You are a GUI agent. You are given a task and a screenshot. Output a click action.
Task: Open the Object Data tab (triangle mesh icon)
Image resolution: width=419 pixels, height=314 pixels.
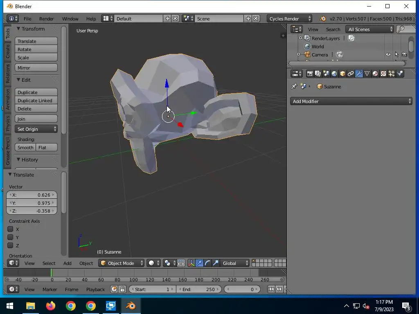tap(367, 74)
